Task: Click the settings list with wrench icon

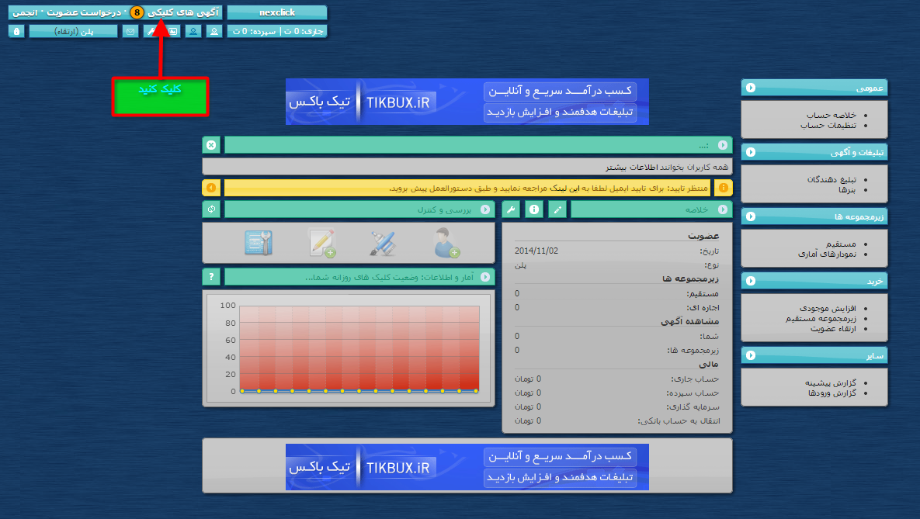Action: point(259,243)
